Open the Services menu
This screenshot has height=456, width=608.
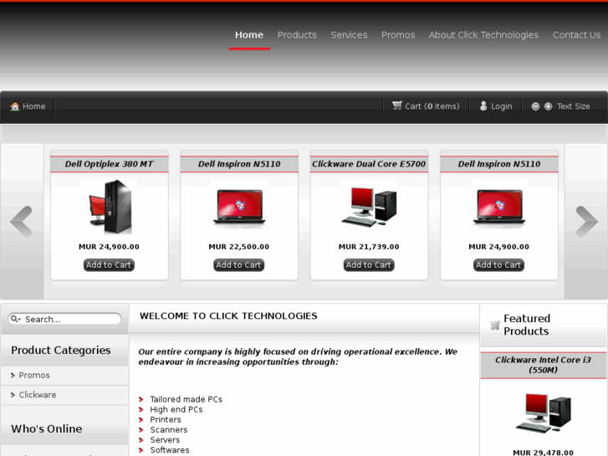click(349, 35)
